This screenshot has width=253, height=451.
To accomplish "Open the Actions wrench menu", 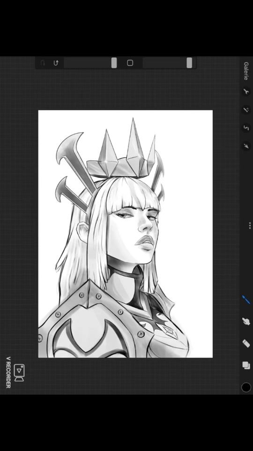I will point(246,92).
